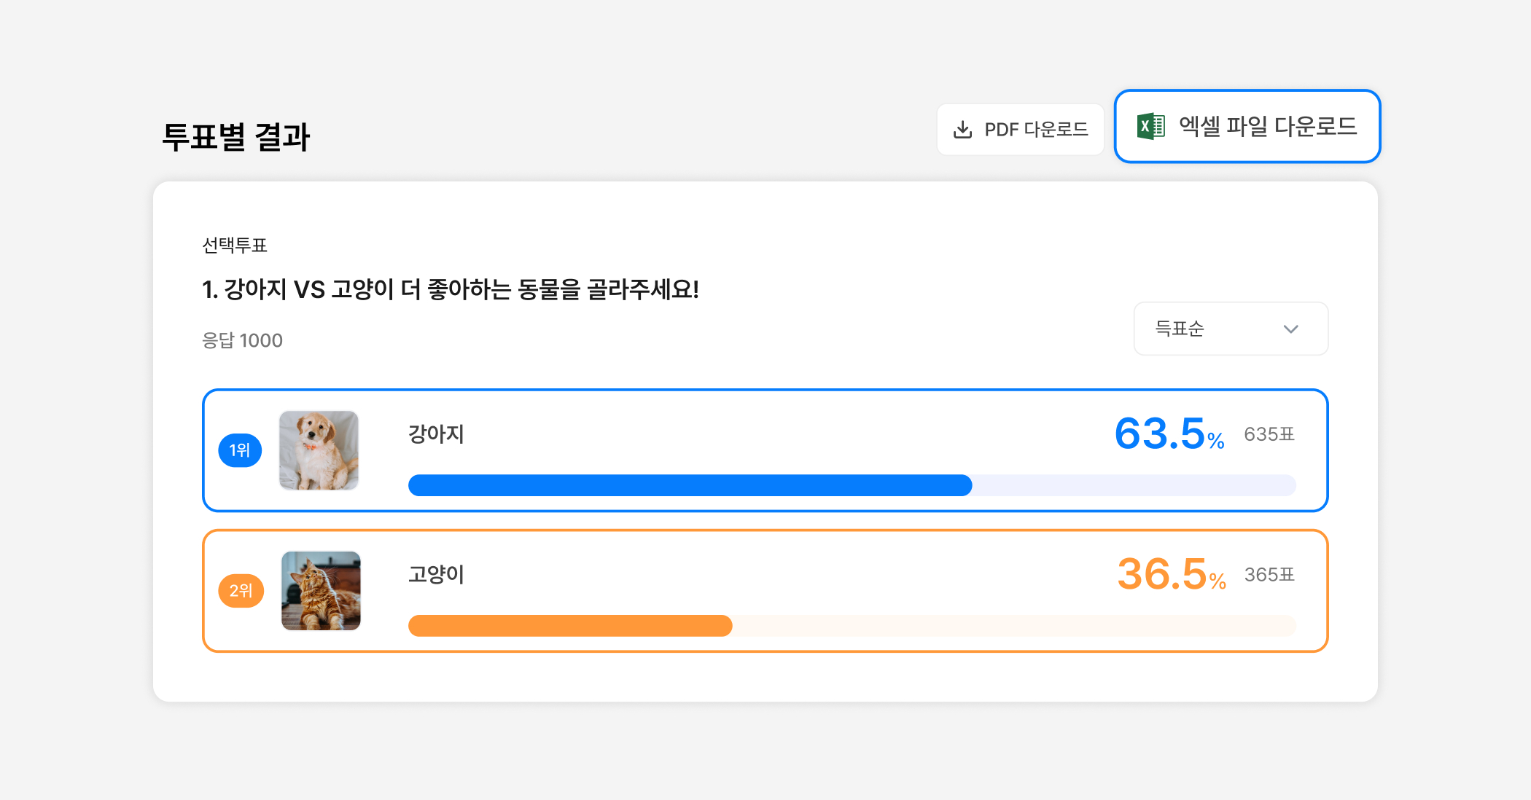Click the 365표 vote count

point(1269,575)
